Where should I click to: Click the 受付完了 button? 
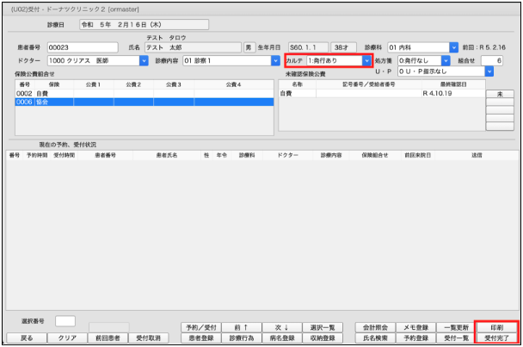pos(496,338)
